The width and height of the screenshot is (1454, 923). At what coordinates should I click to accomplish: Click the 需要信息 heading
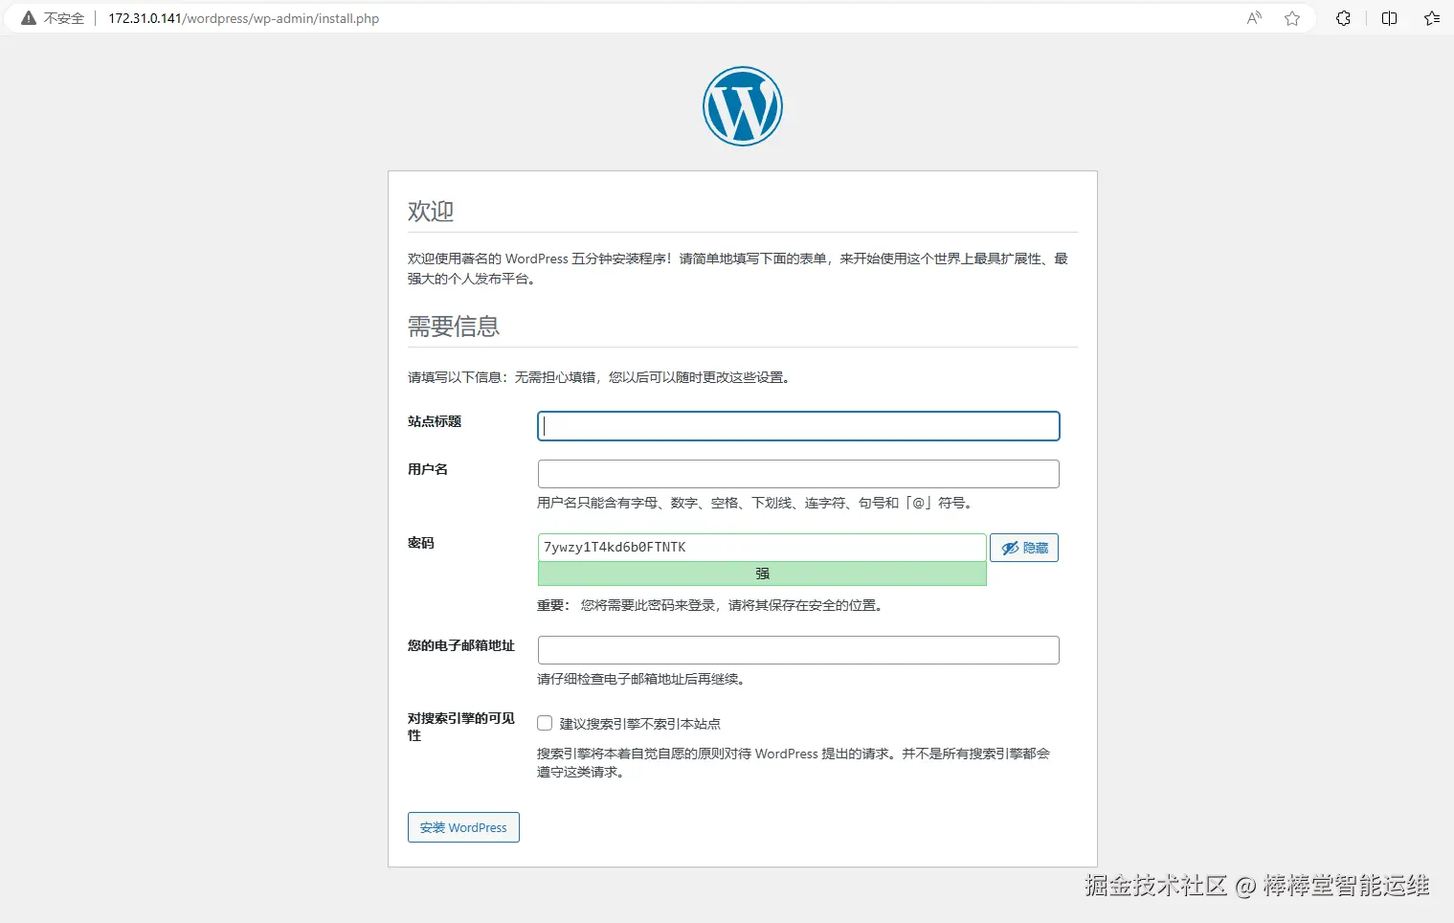point(454,326)
